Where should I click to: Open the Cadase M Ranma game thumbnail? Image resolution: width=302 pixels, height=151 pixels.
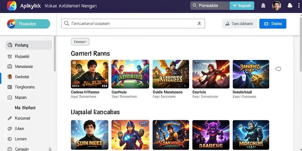pyautogui.click(x=90, y=74)
